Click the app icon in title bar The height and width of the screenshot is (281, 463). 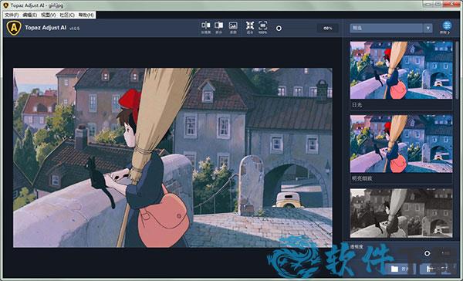point(5,5)
